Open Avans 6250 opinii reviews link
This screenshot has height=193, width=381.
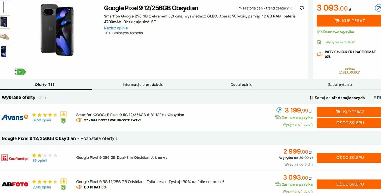(x=42, y=120)
